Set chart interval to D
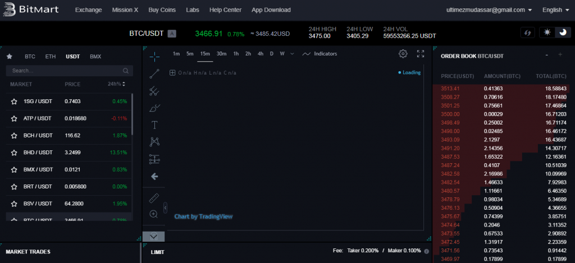This screenshot has width=575, height=263. pos(272,54)
